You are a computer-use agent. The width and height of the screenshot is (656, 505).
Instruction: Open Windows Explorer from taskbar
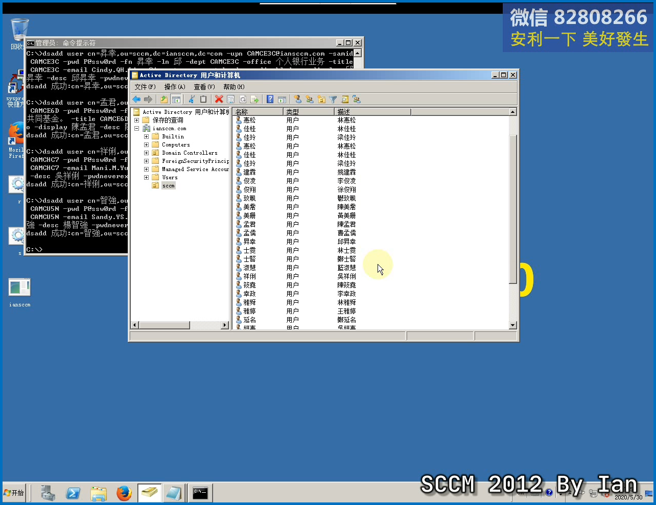tap(99, 493)
